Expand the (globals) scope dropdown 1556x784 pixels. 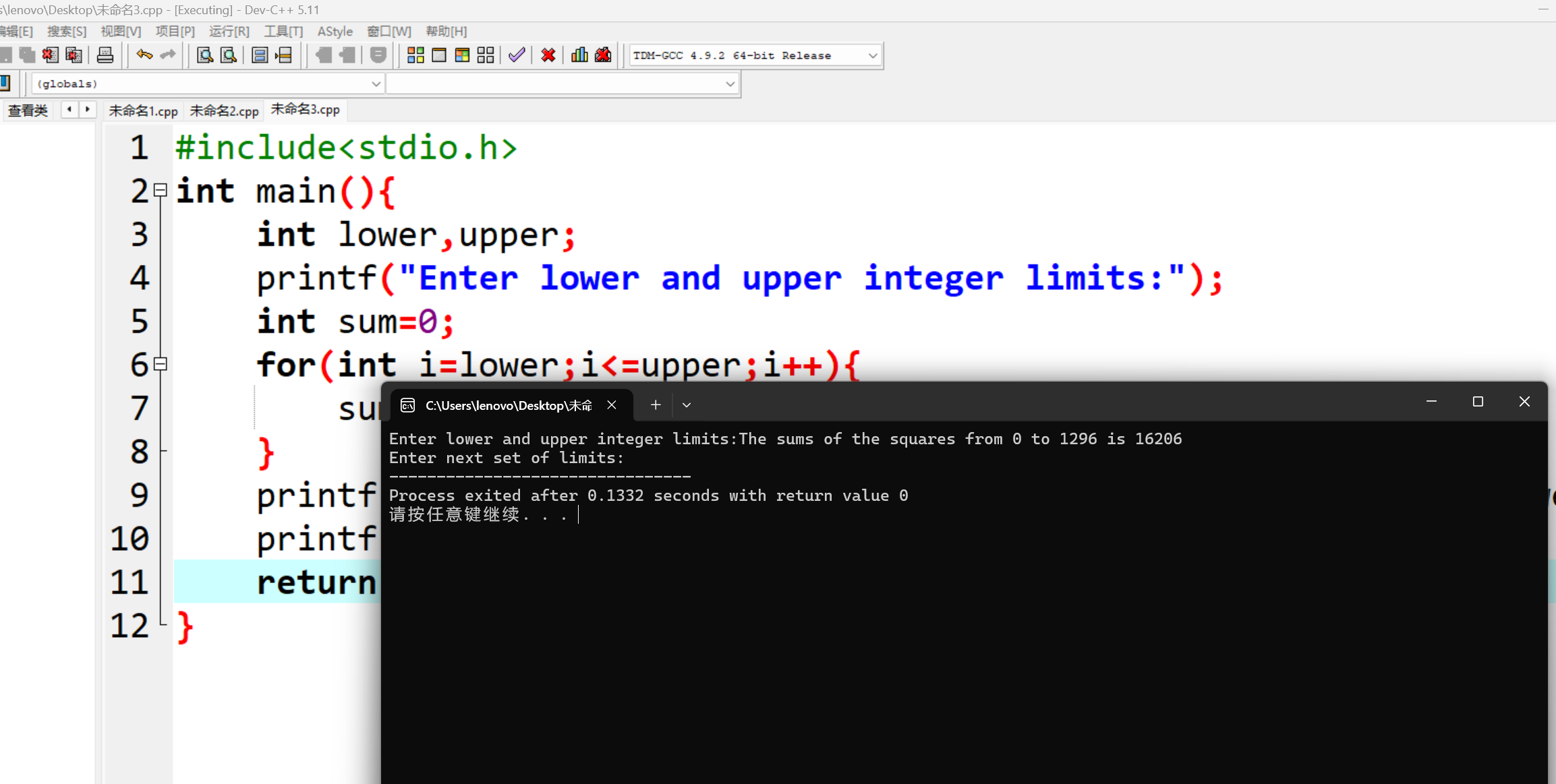[376, 84]
